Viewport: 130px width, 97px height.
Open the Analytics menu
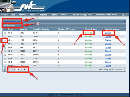[x=22, y=15]
